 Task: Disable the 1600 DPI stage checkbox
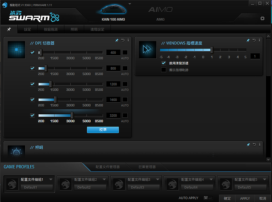point(32,100)
